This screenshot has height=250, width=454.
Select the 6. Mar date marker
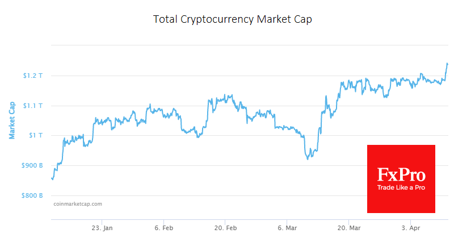point(287,228)
